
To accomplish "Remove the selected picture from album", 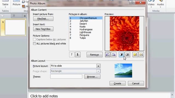I will [94, 54].
